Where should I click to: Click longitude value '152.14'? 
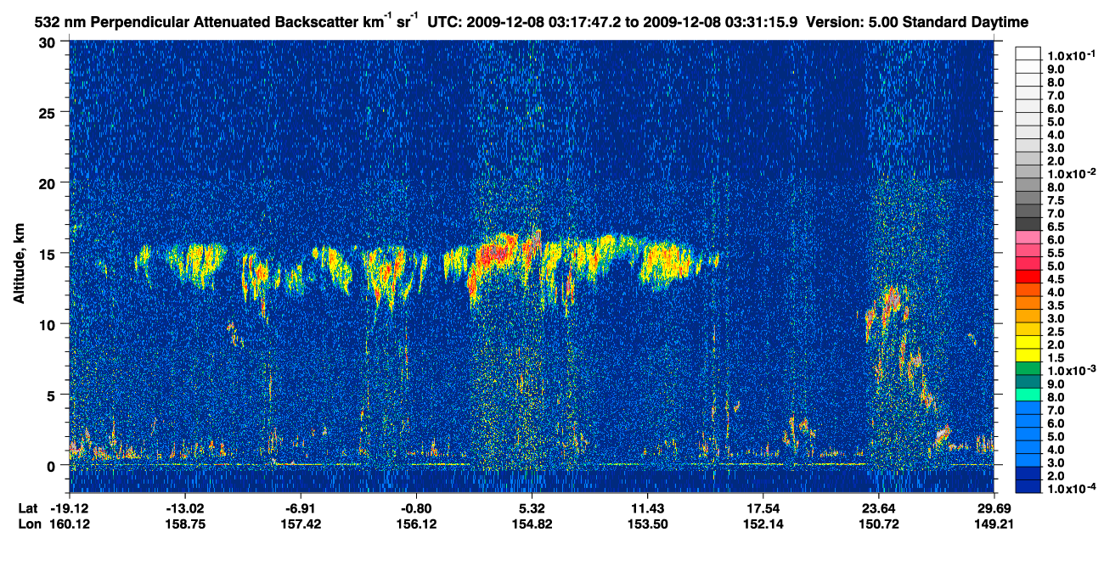[763, 524]
